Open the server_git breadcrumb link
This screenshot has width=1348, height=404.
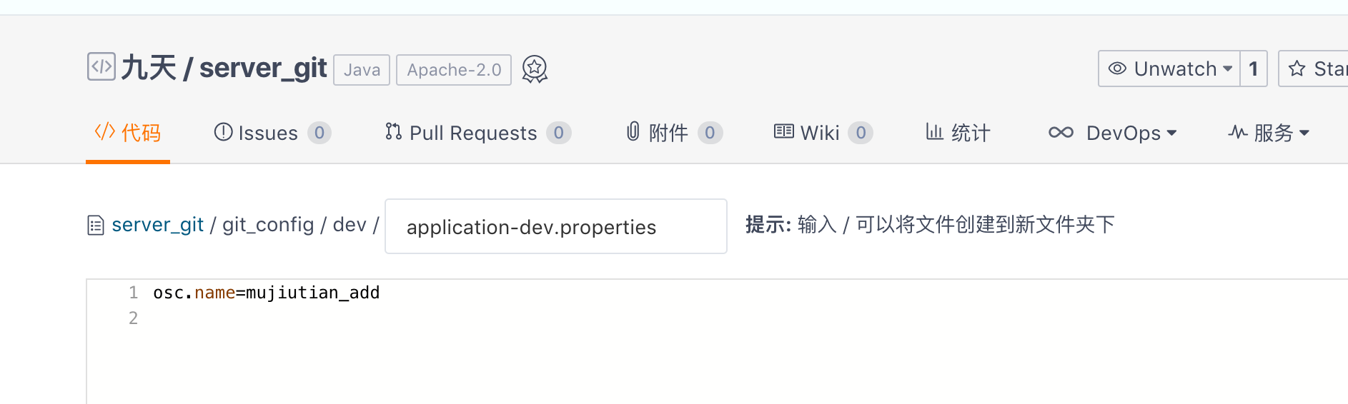coord(157,225)
